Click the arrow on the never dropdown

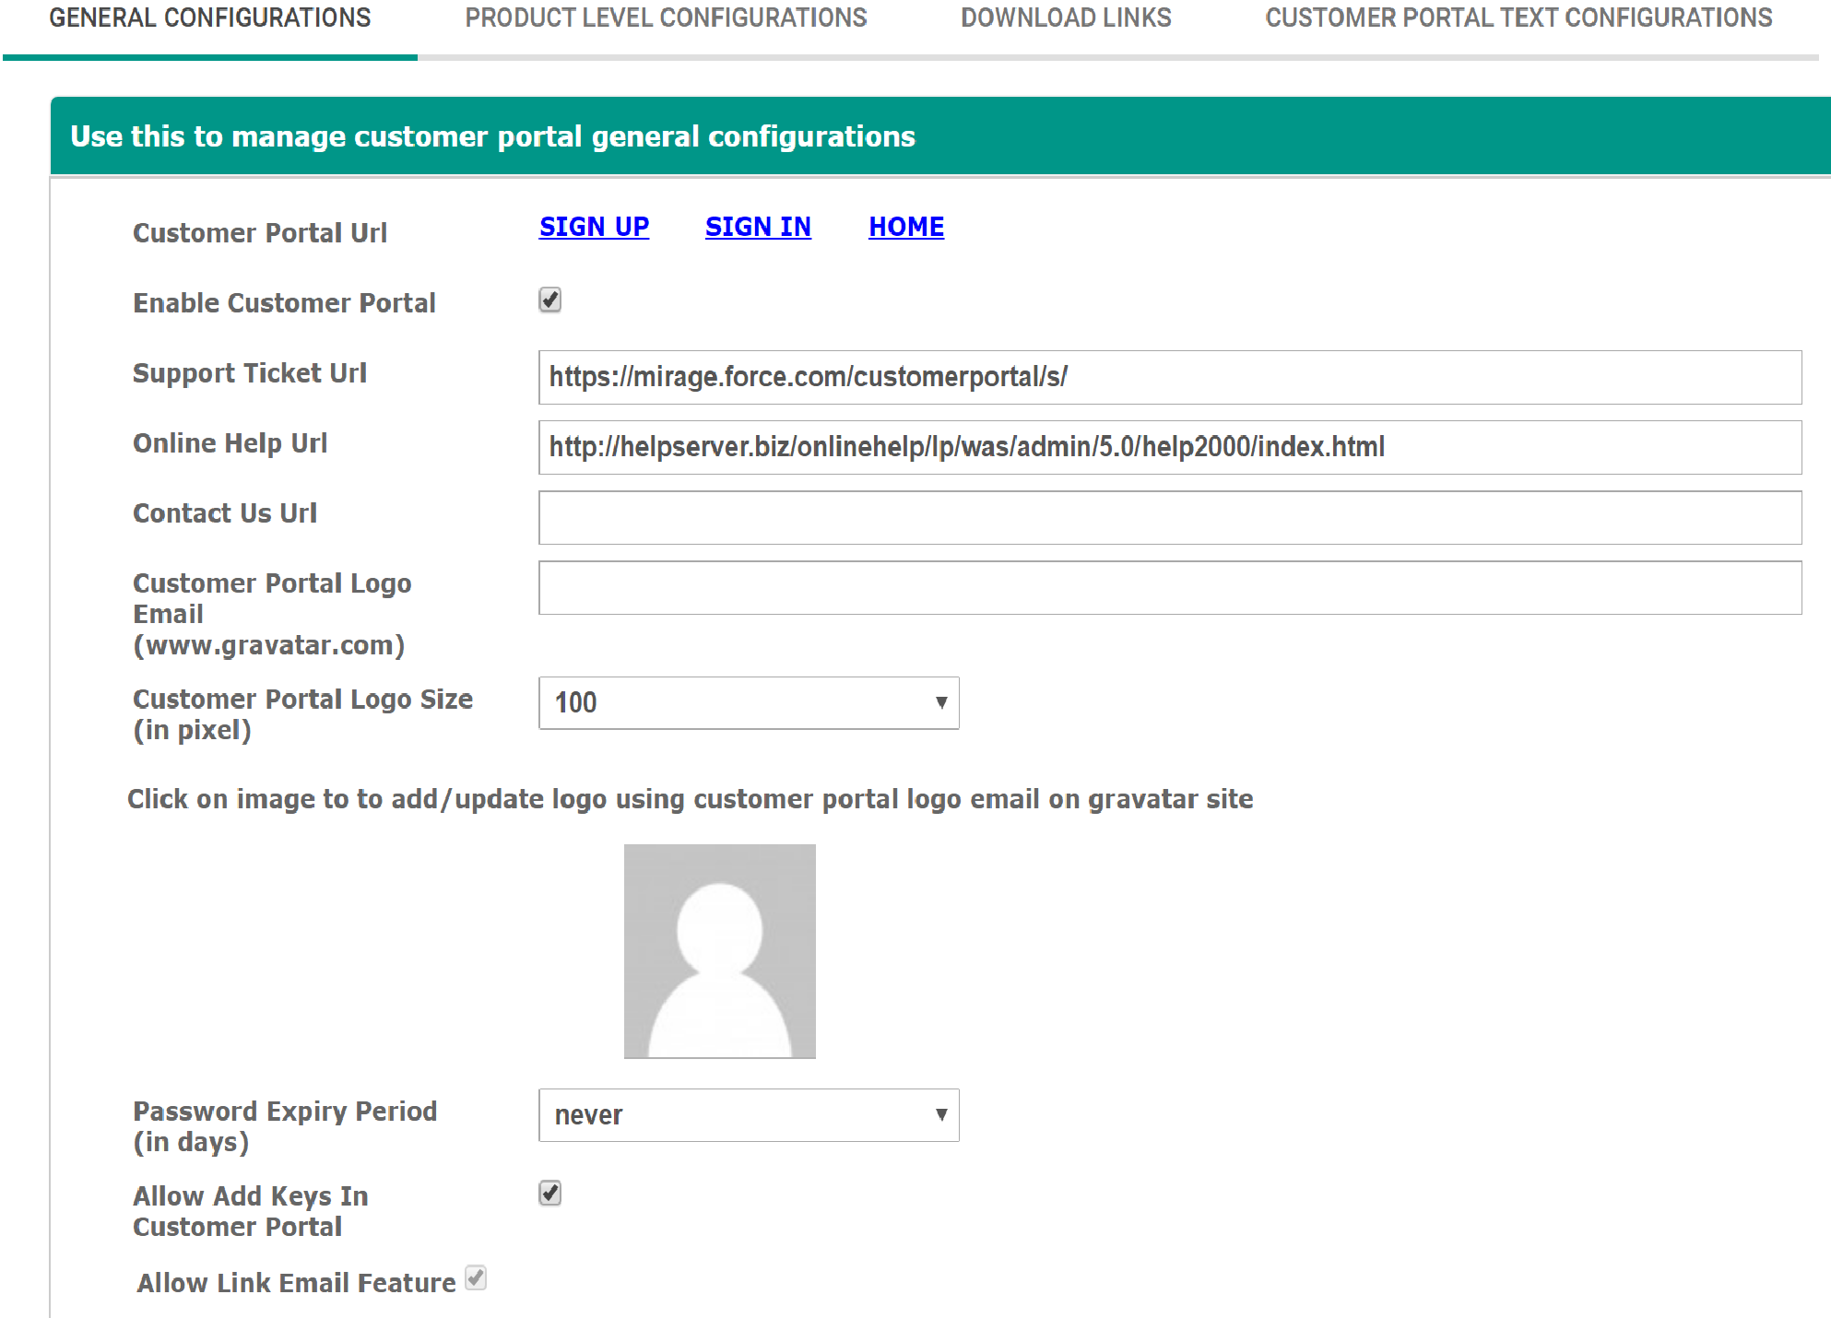(940, 1115)
